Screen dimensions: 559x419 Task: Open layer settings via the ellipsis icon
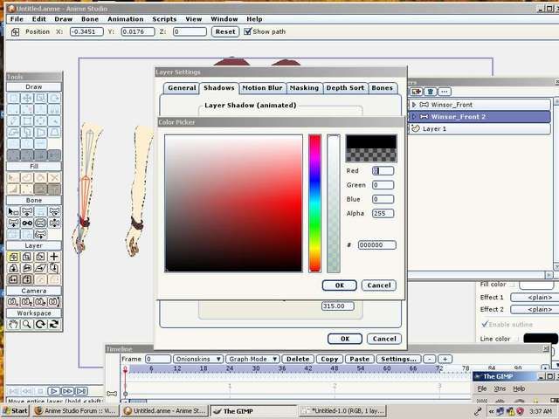(x=445, y=92)
